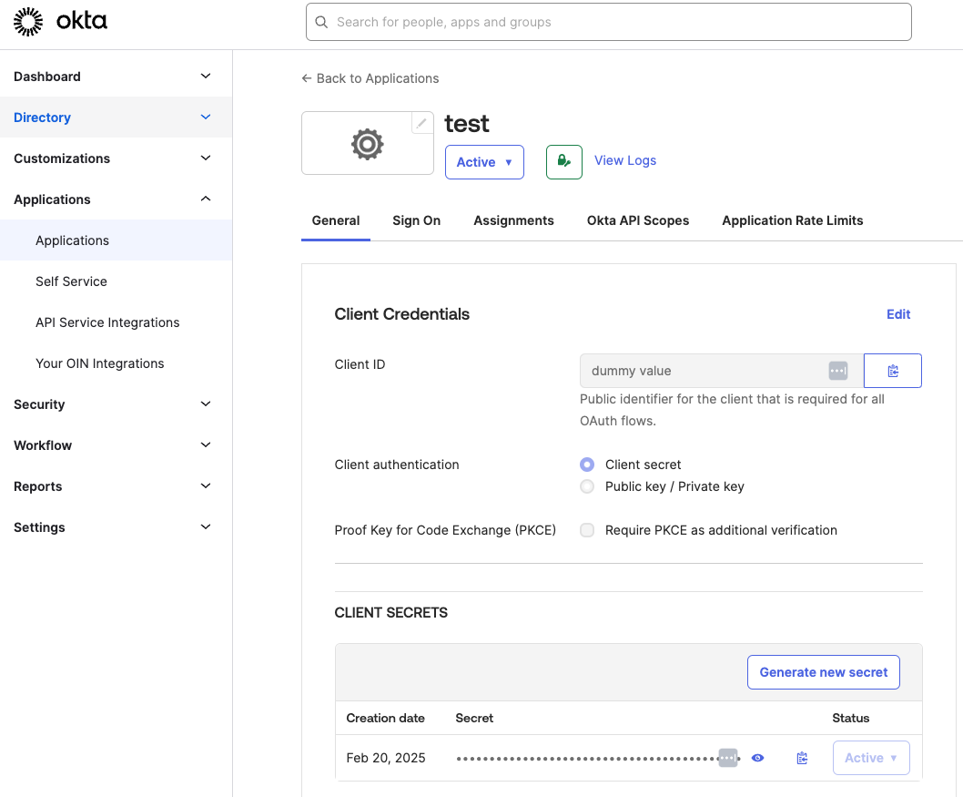
Task: Select the Client secret radio option
Action: pyautogui.click(x=587, y=465)
